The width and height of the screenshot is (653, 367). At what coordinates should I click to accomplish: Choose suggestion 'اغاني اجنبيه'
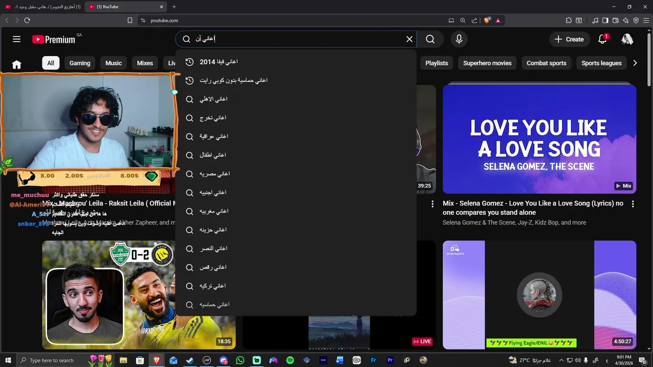(x=296, y=193)
